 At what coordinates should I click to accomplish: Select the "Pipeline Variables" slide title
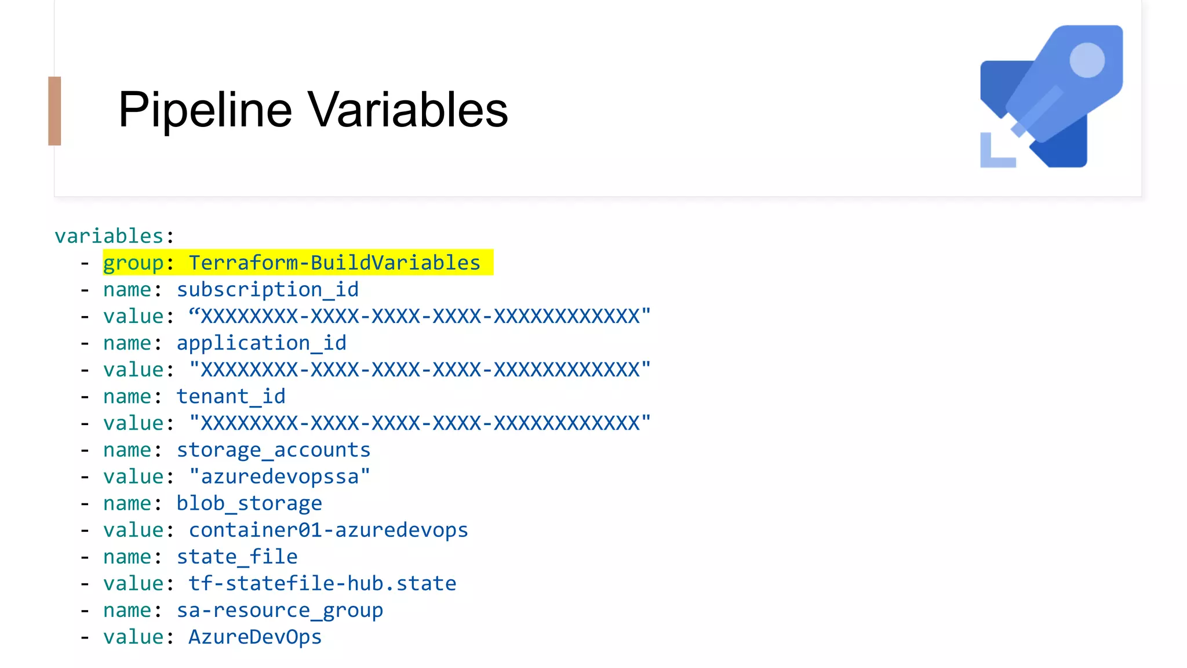(x=313, y=110)
